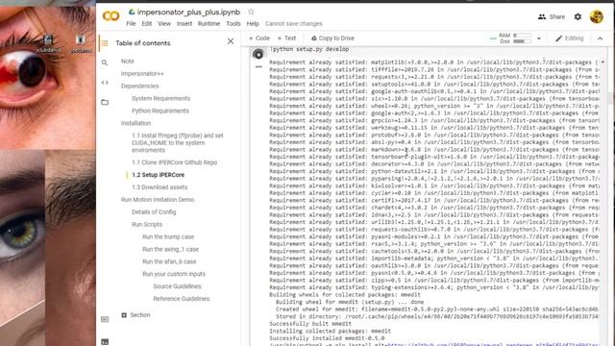Click 'Successfully installed mmedit-0.5.0' output line
Screen dimensions: 615x346
click(327, 338)
